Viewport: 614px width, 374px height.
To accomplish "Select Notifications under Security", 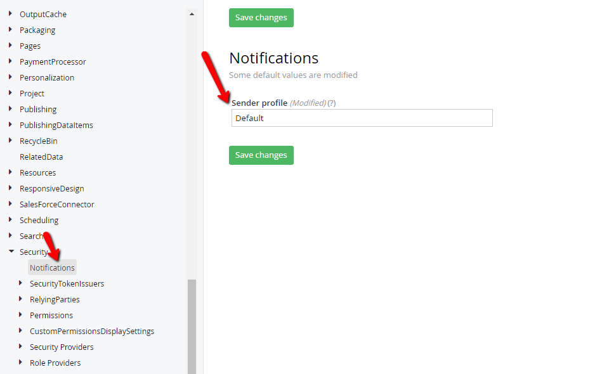I will [x=52, y=268].
